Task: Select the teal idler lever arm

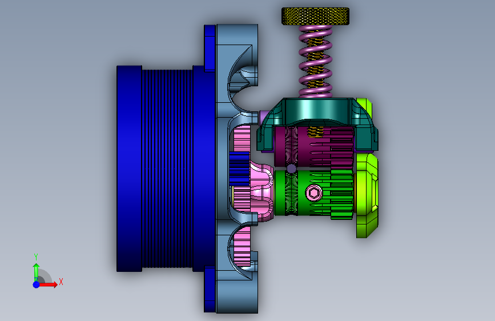Action: click(317, 123)
